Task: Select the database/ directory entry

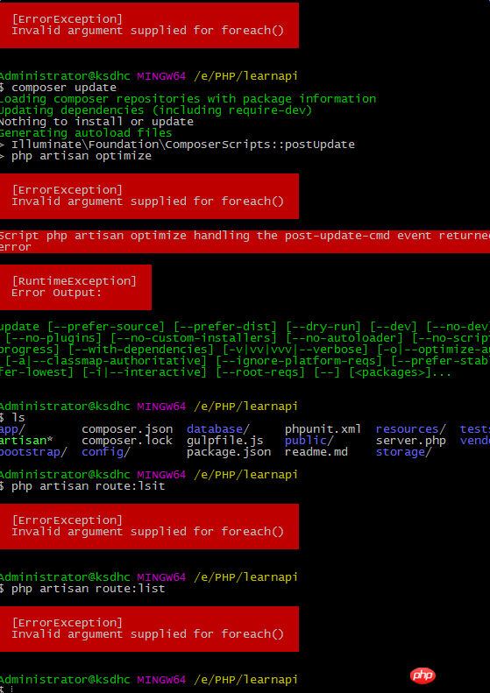Action: point(218,429)
